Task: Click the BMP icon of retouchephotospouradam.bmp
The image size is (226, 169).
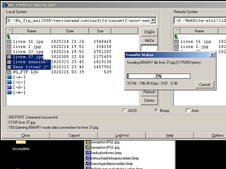Action: [x=89, y=158]
